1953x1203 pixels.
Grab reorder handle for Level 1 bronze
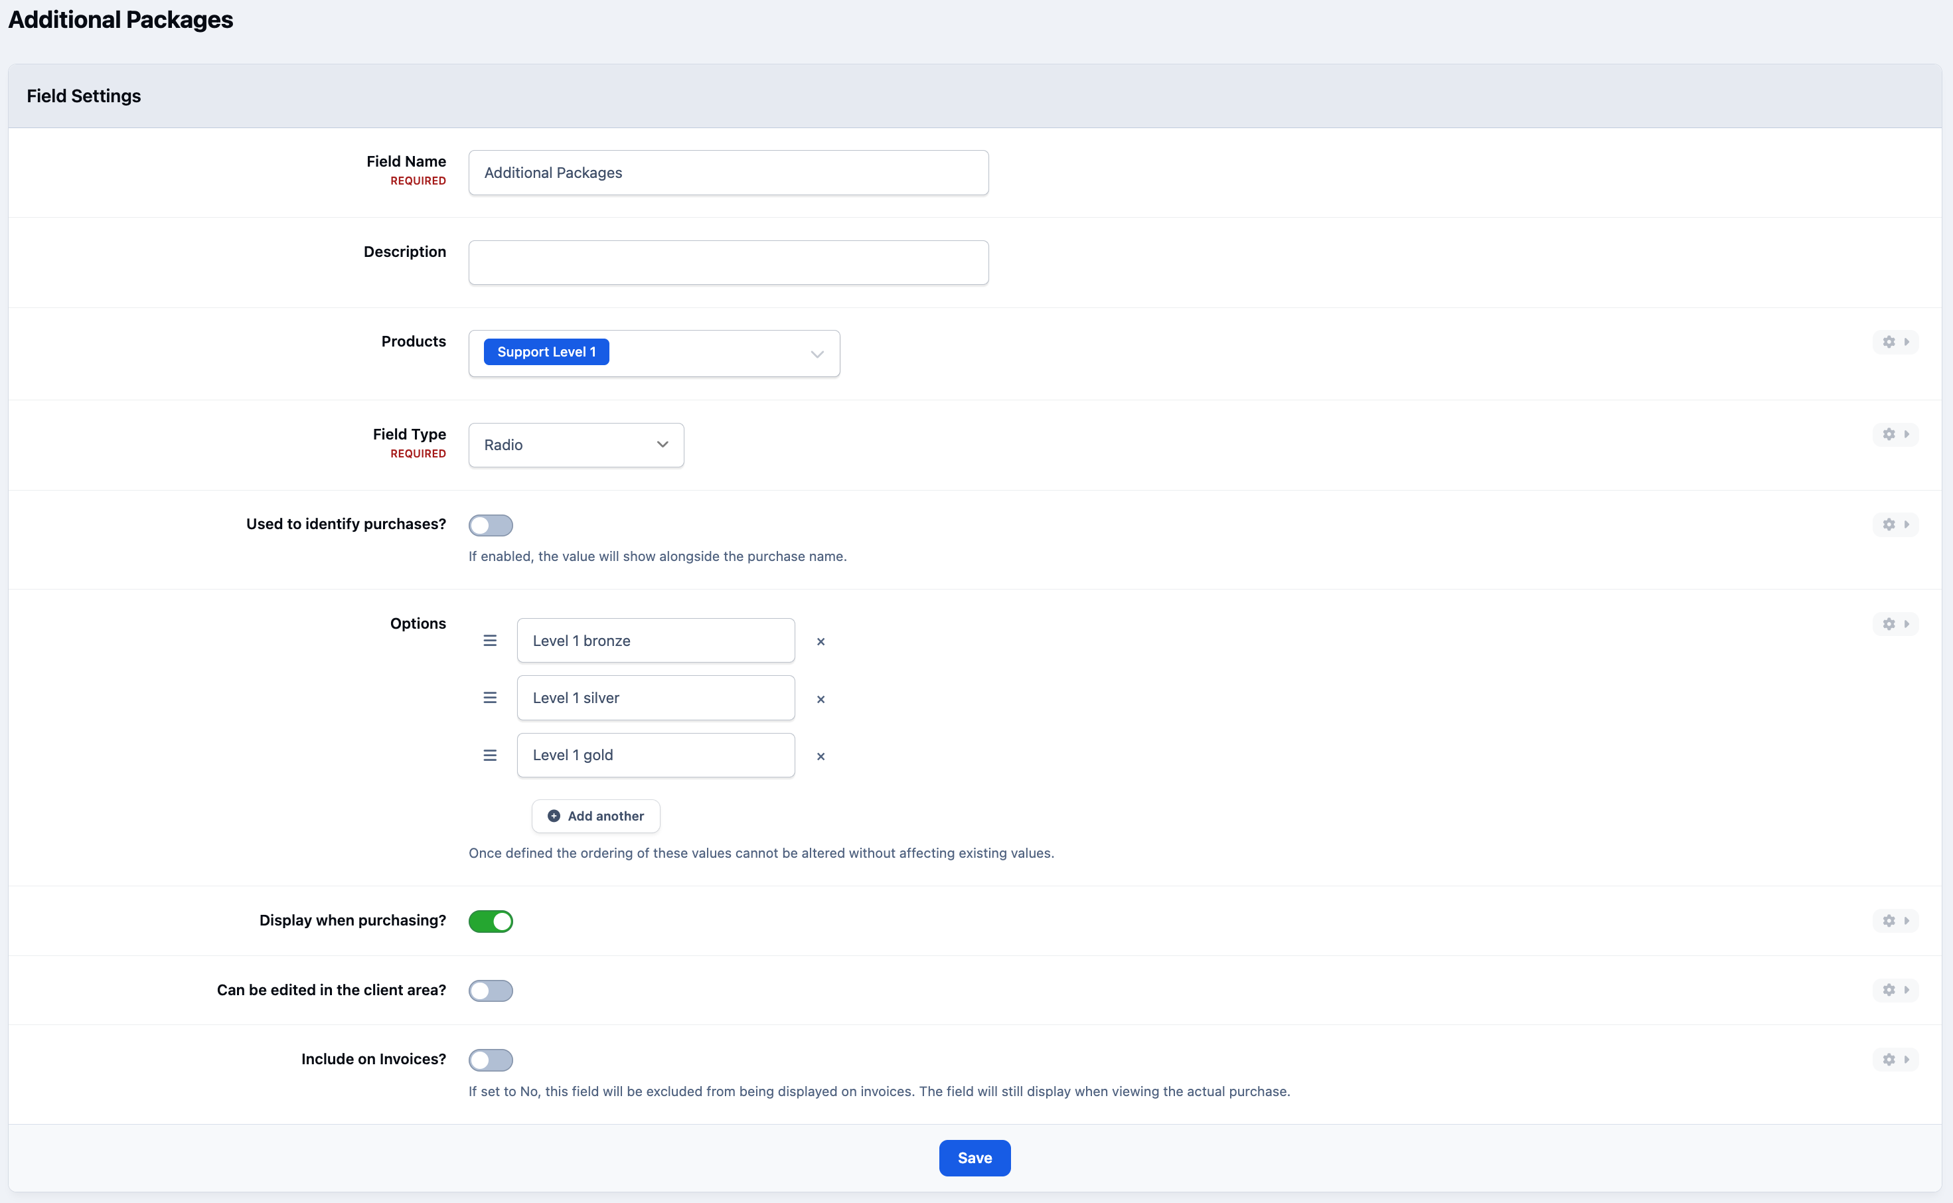490,641
